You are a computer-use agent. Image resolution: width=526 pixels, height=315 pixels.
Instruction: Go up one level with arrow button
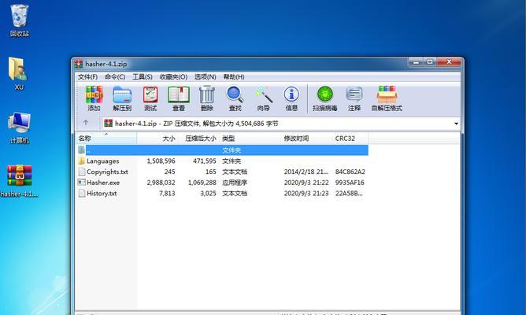click(x=86, y=123)
